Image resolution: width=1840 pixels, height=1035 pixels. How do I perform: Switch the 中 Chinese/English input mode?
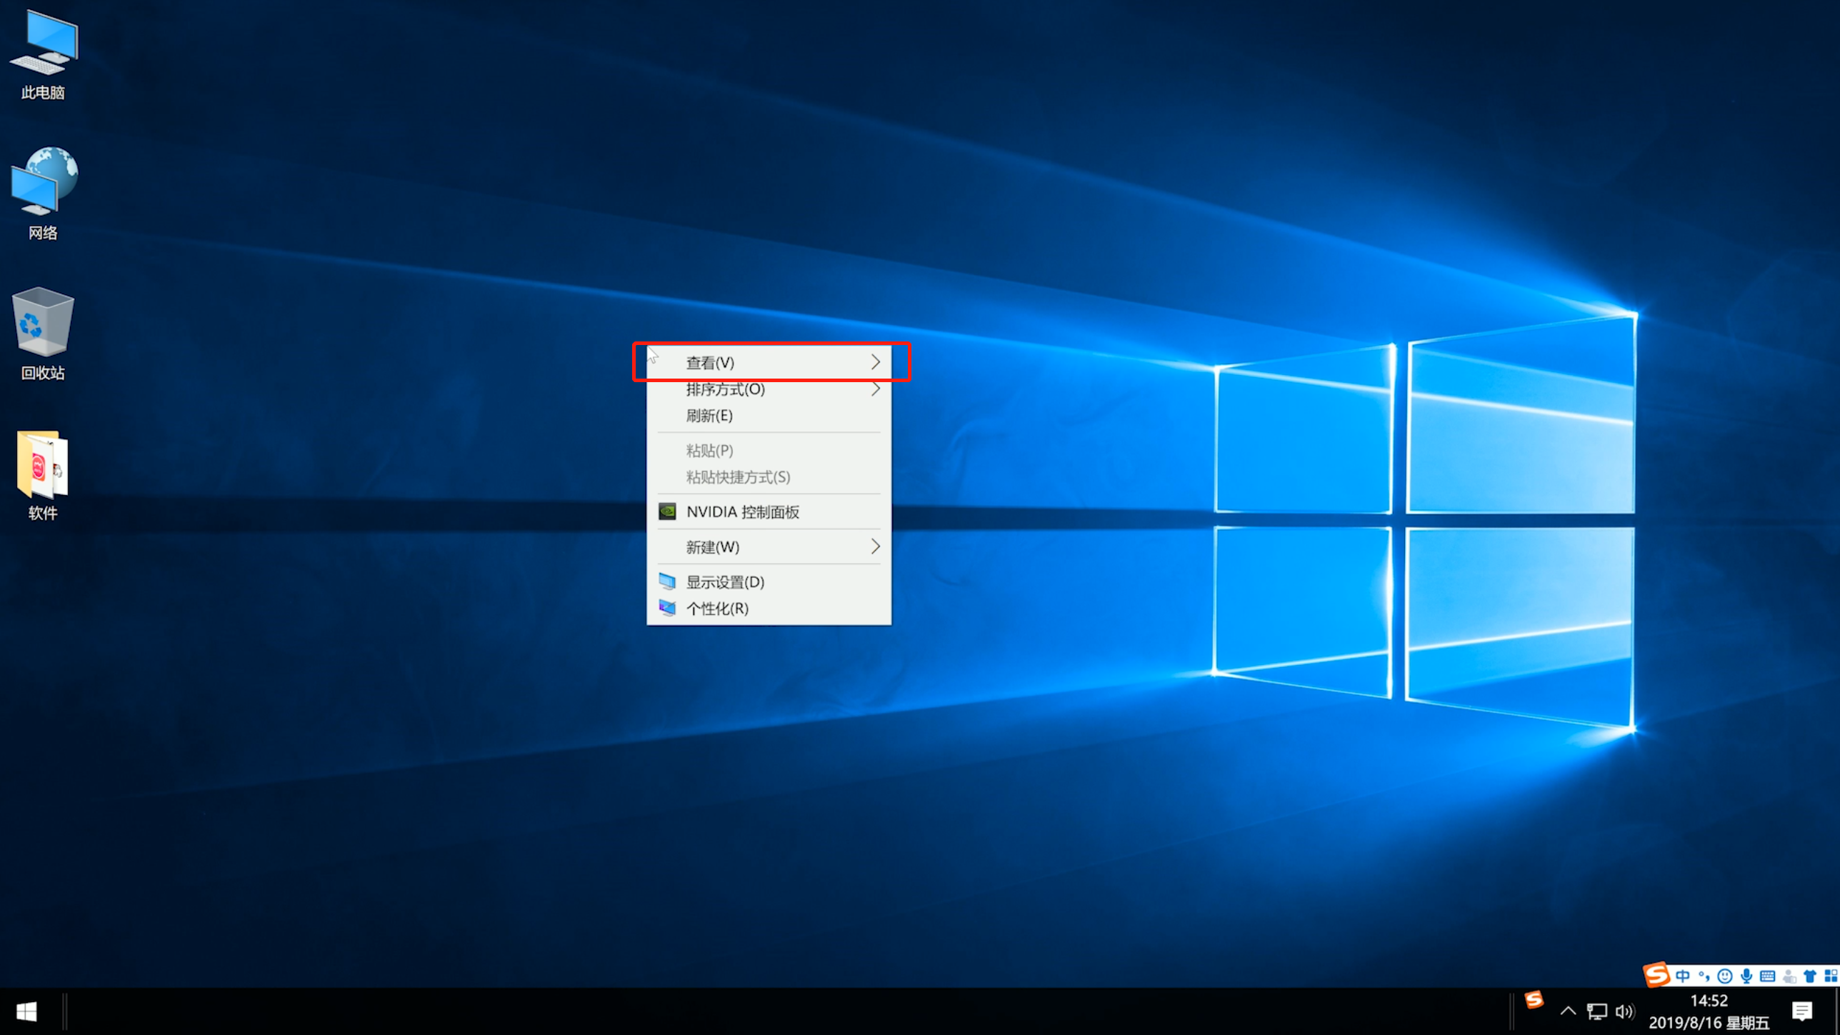pos(1683,976)
